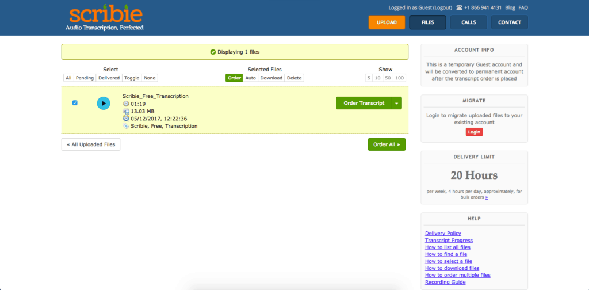Click the Order All button

pyautogui.click(x=387, y=144)
